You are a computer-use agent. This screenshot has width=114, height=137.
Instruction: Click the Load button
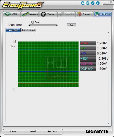pyautogui.click(x=33, y=131)
